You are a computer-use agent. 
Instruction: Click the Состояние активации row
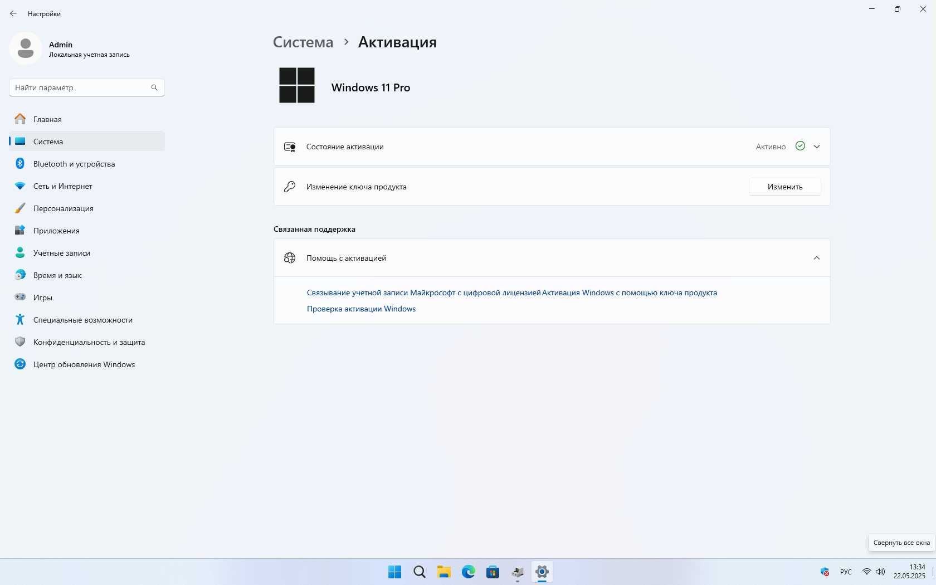click(x=552, y=147)
